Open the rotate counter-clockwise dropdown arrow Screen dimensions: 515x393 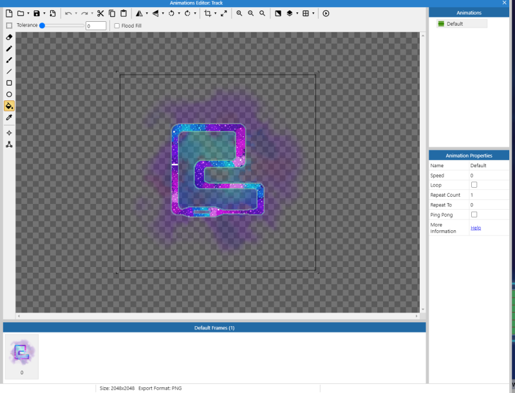(x=179, y=14)
